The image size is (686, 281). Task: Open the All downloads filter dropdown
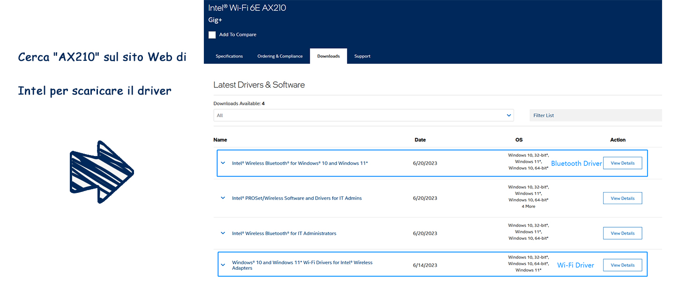point(363,115)
